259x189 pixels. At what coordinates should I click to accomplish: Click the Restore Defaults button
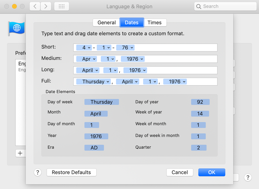coord(71,172)
